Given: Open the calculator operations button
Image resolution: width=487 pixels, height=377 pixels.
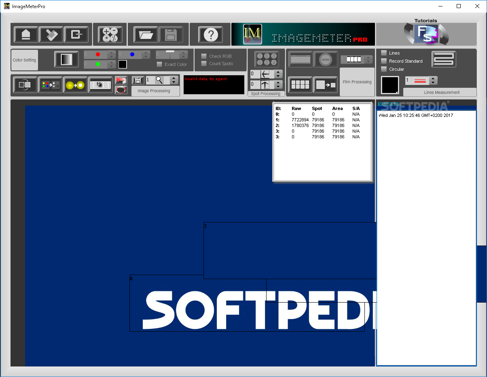Looking at the screenshot, I should click(110, 34).
